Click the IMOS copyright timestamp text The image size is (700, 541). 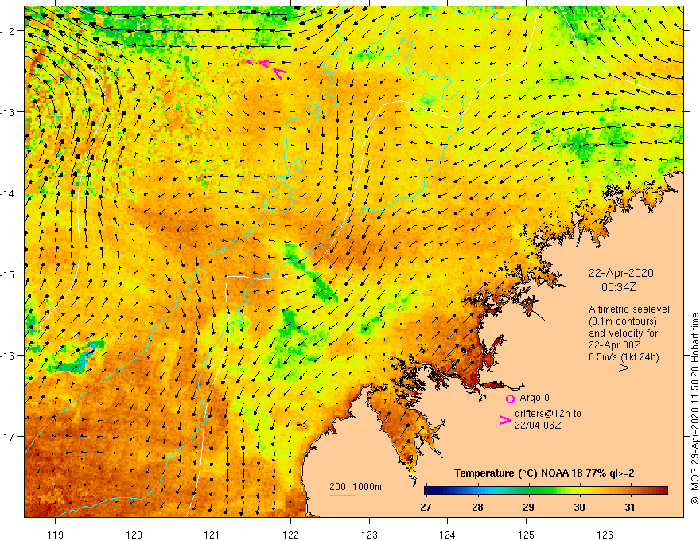point(694,409)
